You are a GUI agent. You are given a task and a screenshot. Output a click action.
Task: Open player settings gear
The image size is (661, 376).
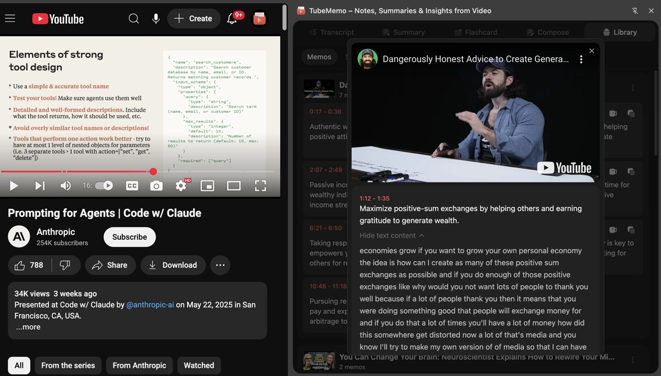(x=181, y=186)
